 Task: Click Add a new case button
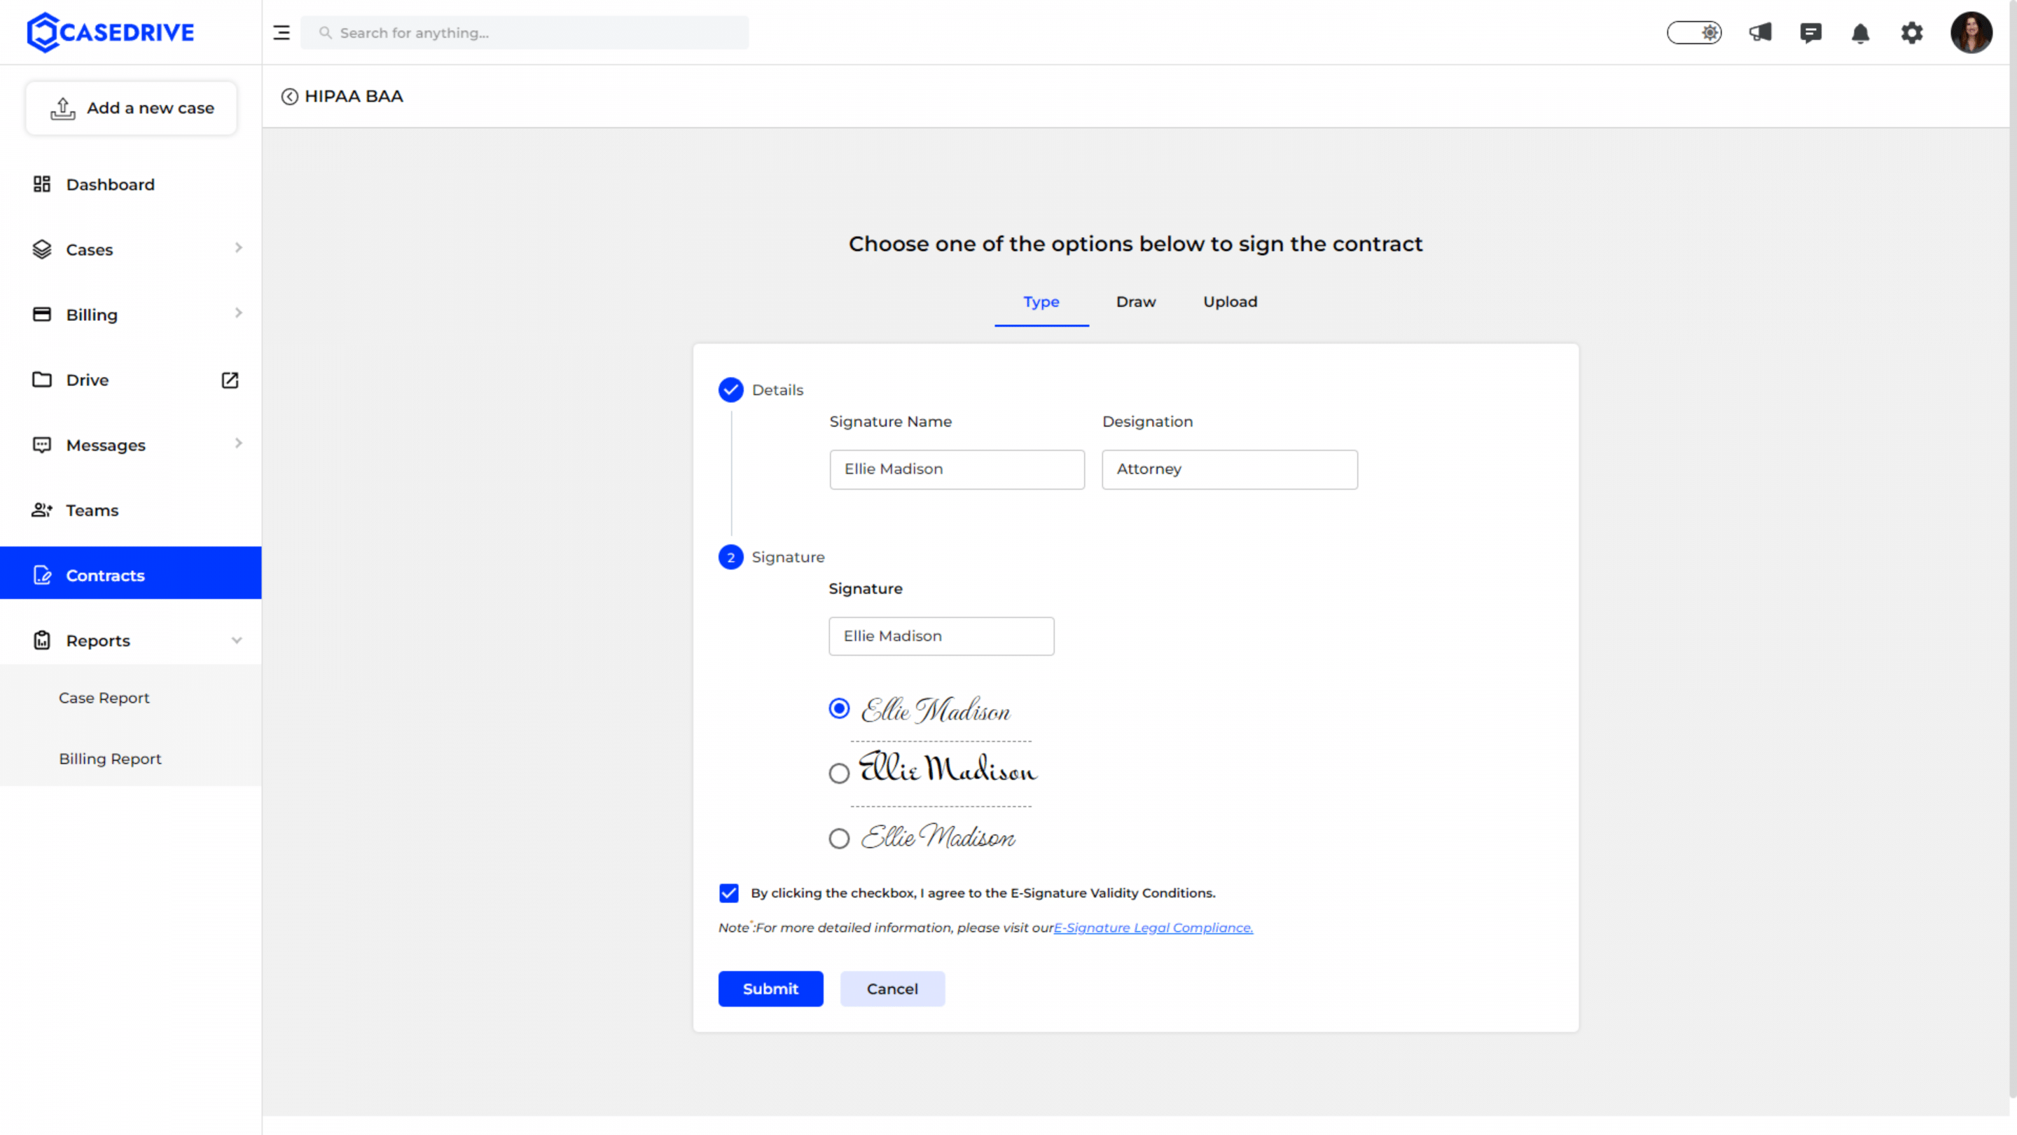point(132,108)
